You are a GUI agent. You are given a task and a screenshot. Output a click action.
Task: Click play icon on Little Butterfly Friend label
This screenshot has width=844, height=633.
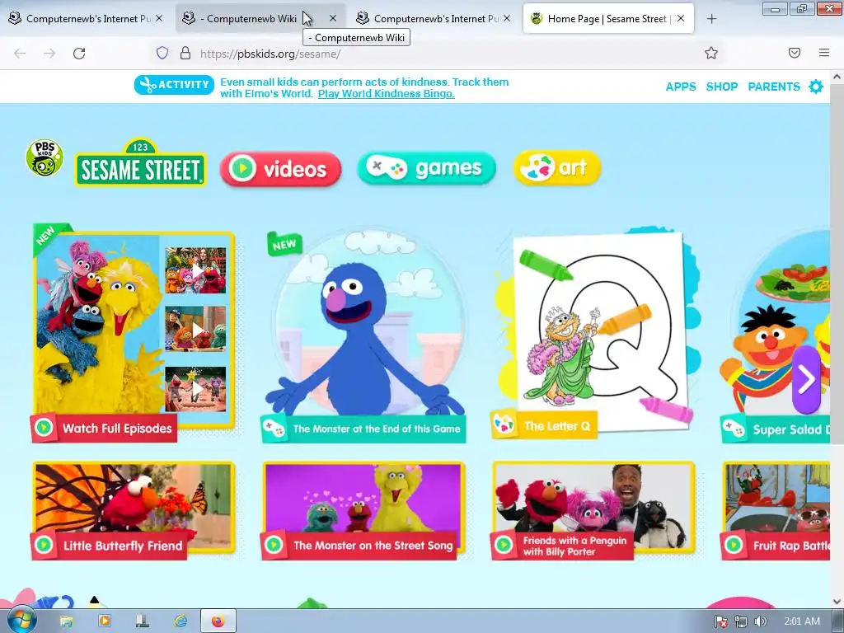coord(44,545)
